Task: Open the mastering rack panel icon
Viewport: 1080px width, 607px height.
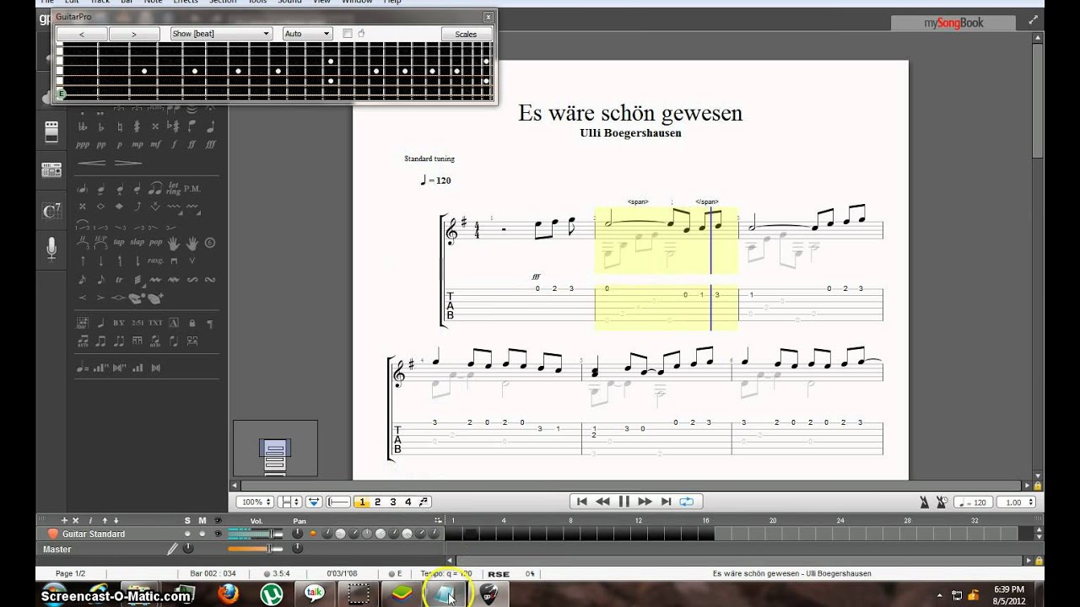Action: [x=51, y=170]
